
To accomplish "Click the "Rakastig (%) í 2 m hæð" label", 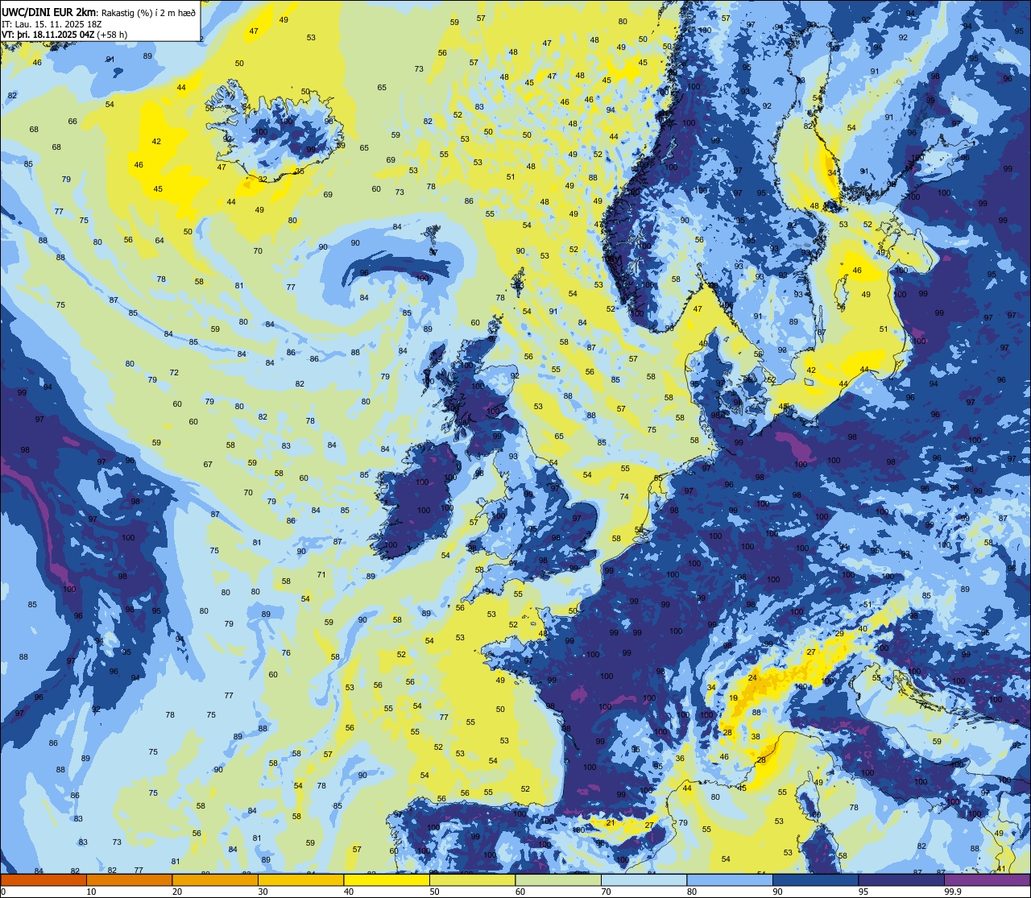I will [148, 12].
